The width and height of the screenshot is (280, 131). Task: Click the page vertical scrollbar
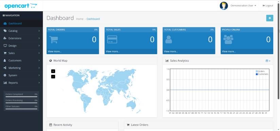coord(279,51)
